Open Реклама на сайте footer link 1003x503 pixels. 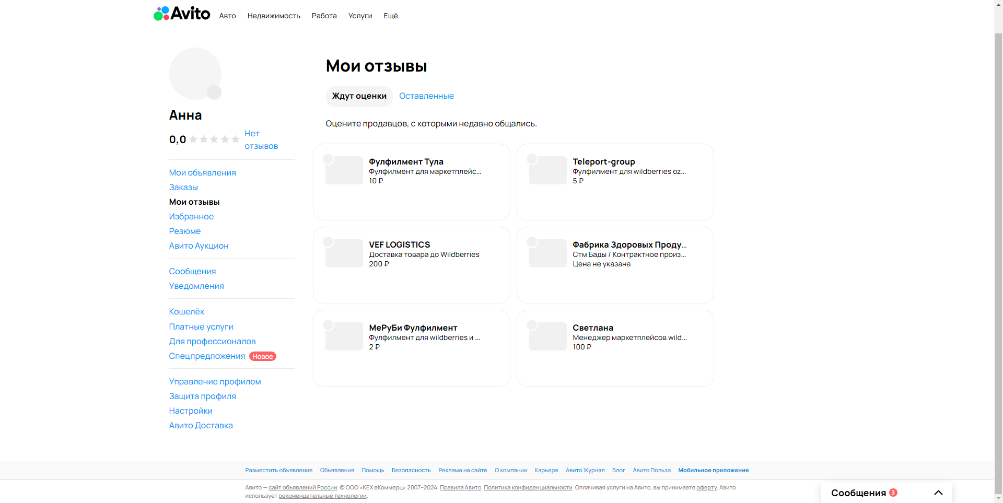tap(463, 471)
